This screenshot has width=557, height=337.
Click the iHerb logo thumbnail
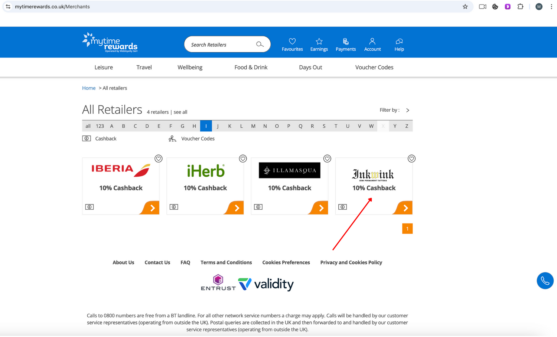coord(205,171)
